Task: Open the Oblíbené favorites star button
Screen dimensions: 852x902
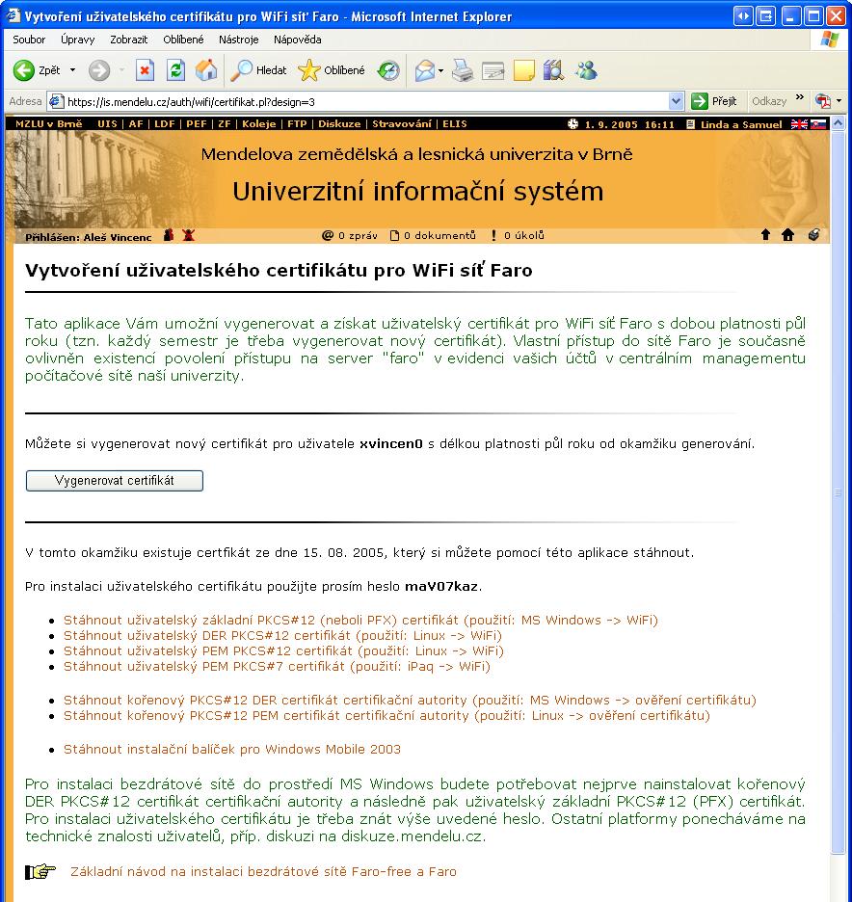Action: [332, 70]
